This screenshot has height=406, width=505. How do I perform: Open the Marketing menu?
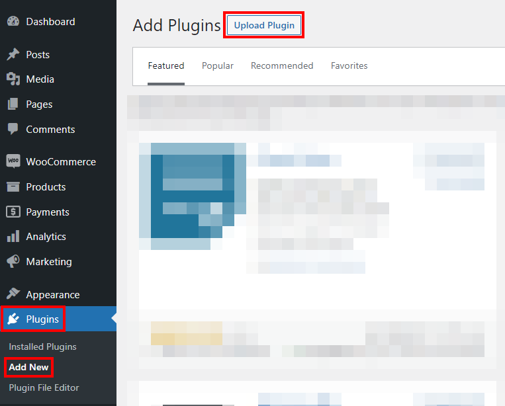49,262
